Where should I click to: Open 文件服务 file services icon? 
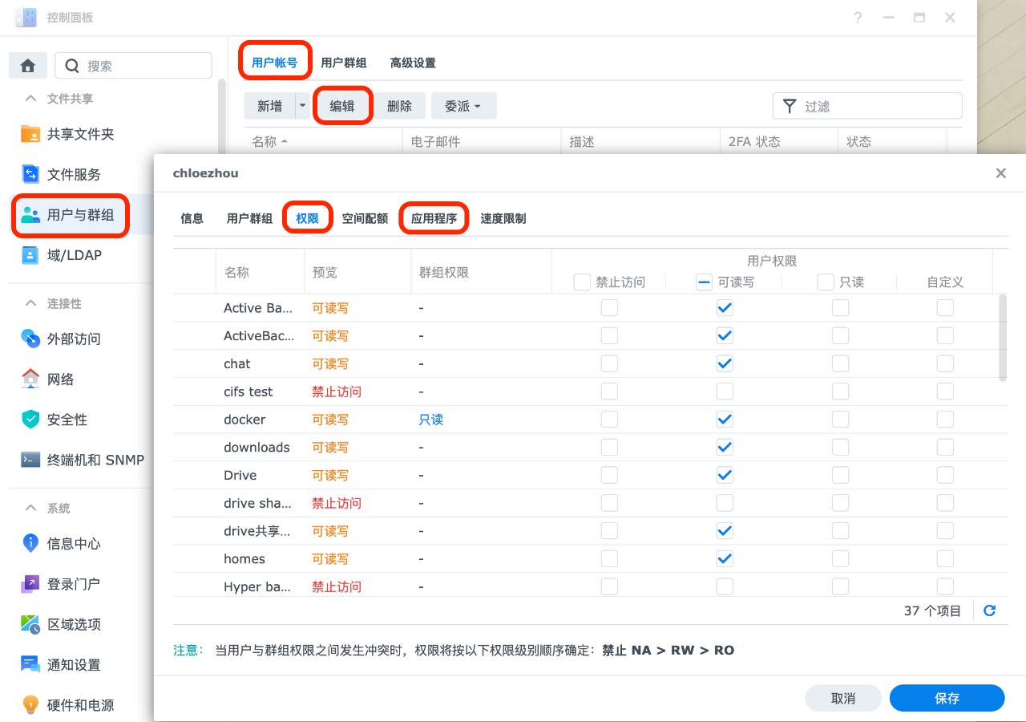[30, 174]
